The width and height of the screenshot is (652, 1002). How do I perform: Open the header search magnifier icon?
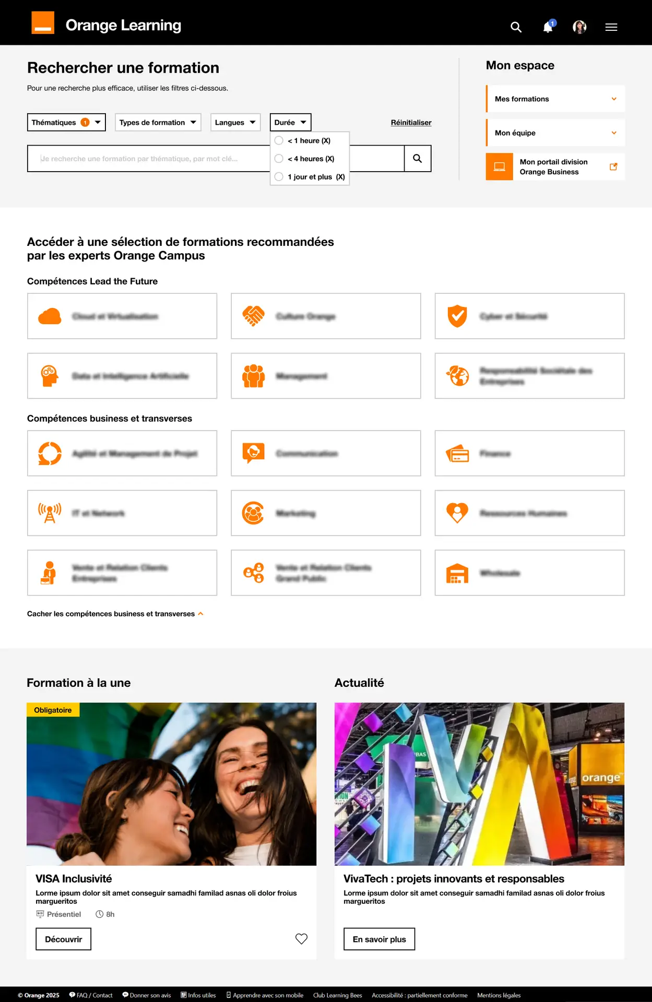(516, 27)
